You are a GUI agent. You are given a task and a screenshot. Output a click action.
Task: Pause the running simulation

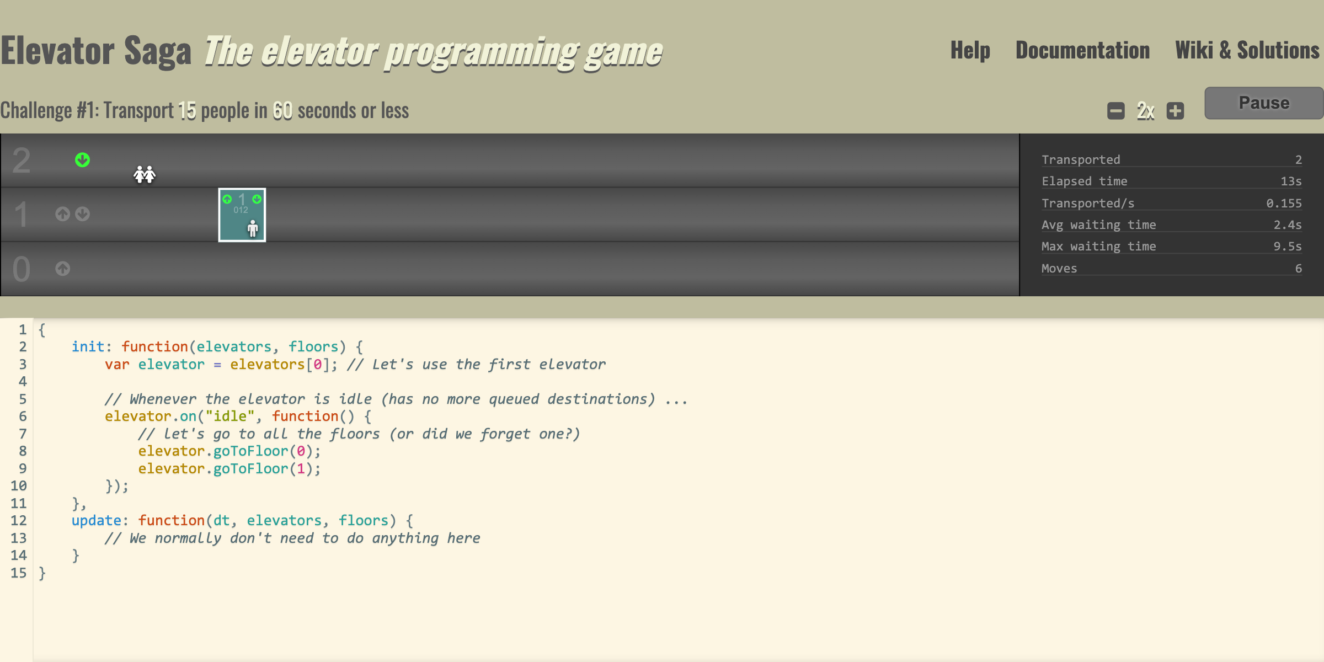tap(1263, 103)
